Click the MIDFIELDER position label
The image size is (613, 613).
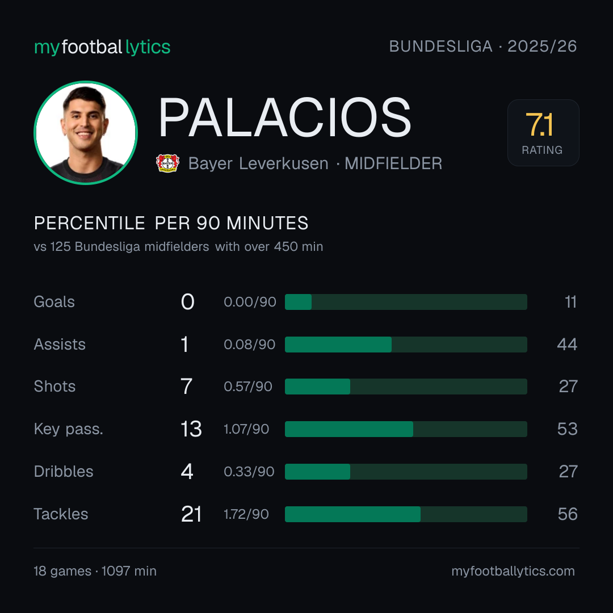point(393,163)
